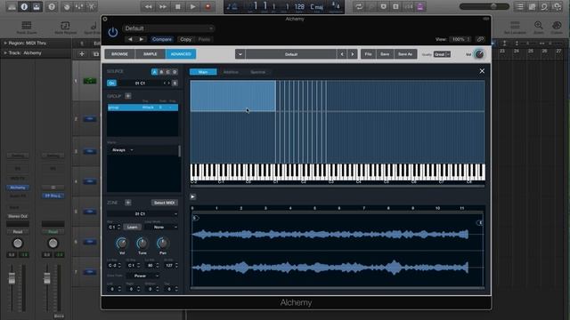Switch to the Spectral editor tab
The width and height of the screenshot is (570, 320).
tap(258, 72)
